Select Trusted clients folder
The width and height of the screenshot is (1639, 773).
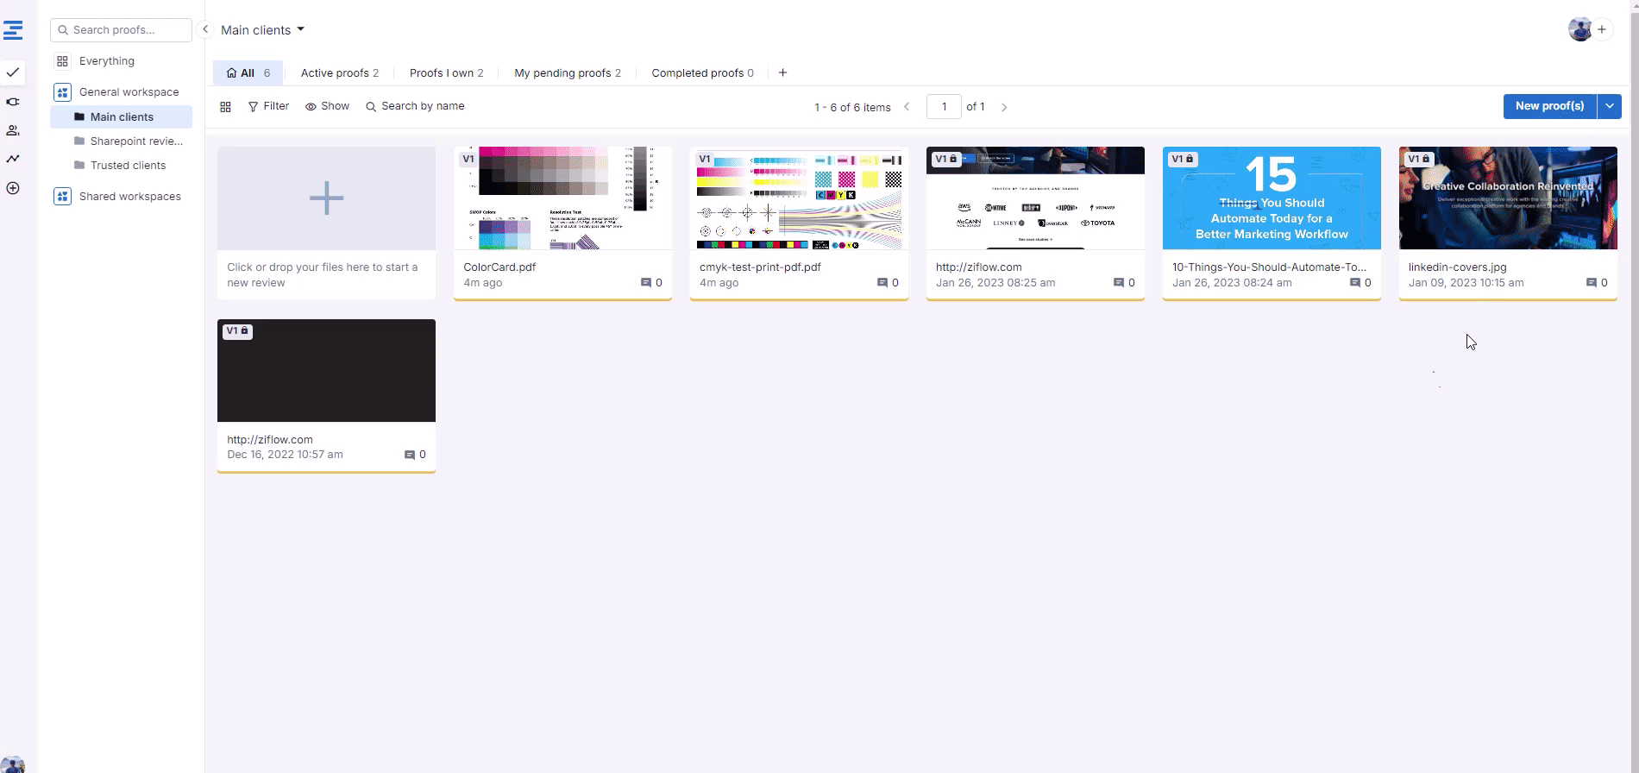[x=128, y=166]
